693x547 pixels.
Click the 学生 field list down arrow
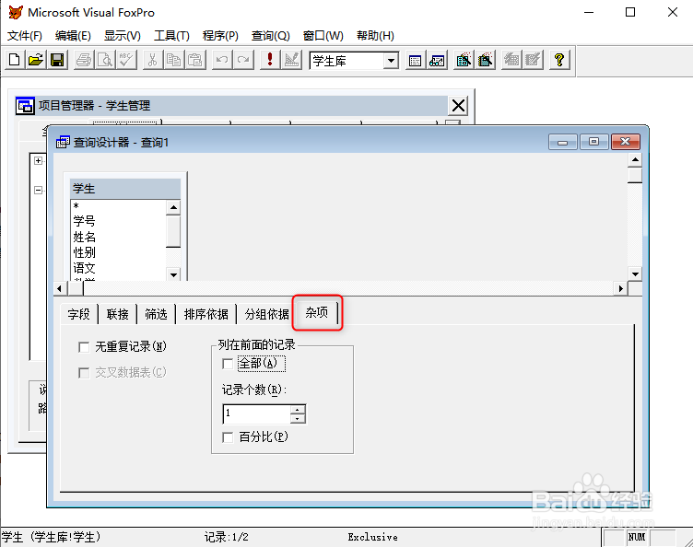pos(173,274)
